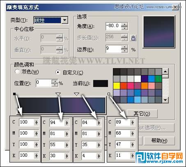Click the 角度 input field showing -80.0
Viewport: 186px width, 167px height.
point(113,26)
